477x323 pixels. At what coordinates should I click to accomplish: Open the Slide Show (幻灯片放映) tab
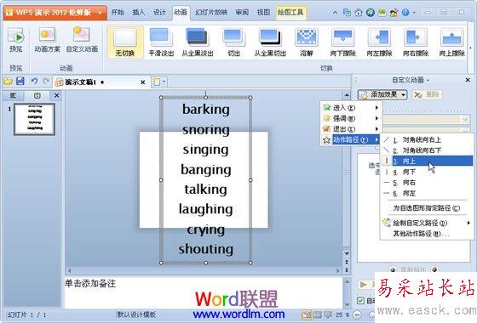(211, 13)
